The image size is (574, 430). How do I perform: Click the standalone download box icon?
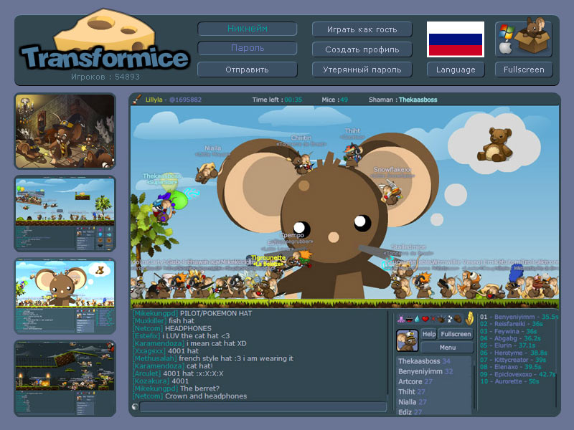tap(524, 39)
